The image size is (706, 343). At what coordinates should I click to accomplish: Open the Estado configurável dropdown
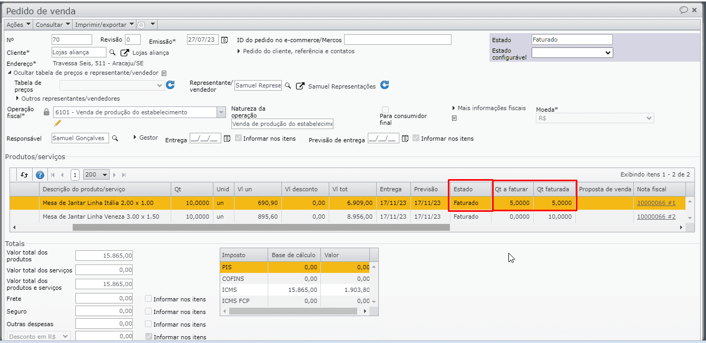(572, 53)
